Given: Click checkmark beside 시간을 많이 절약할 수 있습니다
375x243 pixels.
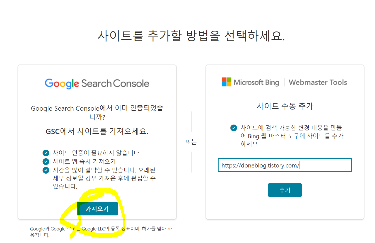Looking at the screenshot, I should [46, 170].
